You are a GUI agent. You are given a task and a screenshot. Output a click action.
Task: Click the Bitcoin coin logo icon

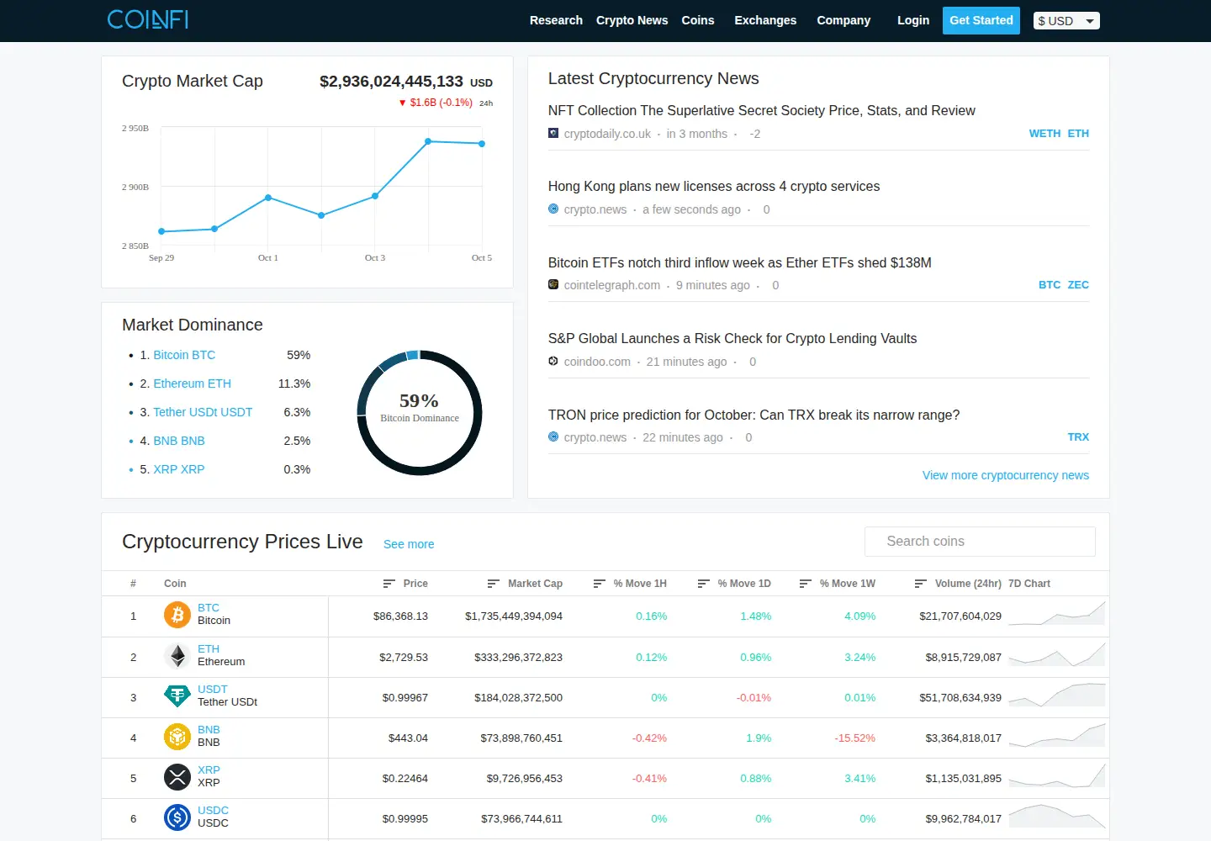177,615
